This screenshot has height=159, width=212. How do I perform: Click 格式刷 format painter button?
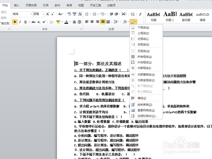tap(5, 23)
